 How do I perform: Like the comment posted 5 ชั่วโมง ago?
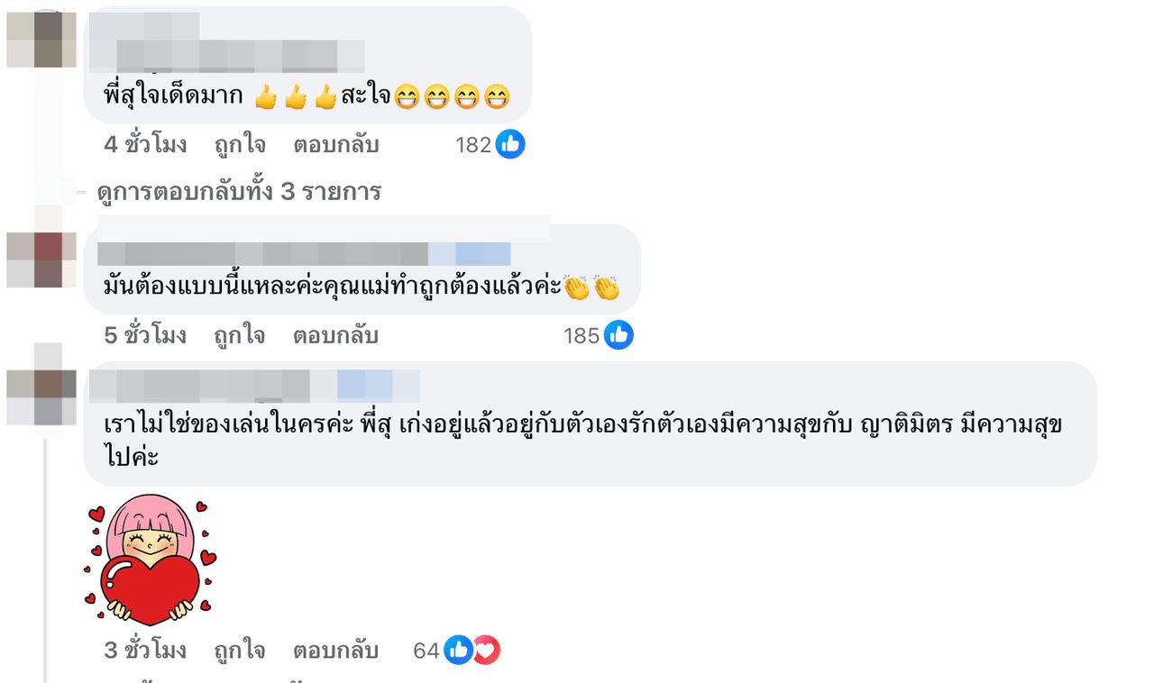239,336
